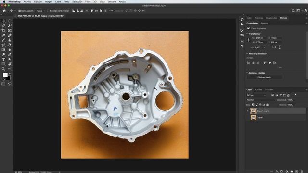Toggle lock transparent pixels icon

coord(253,105)
